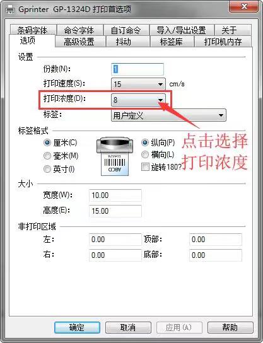Enable the 旋转180 checkbox
Screen dimensions: 263x343
(145, 167)
